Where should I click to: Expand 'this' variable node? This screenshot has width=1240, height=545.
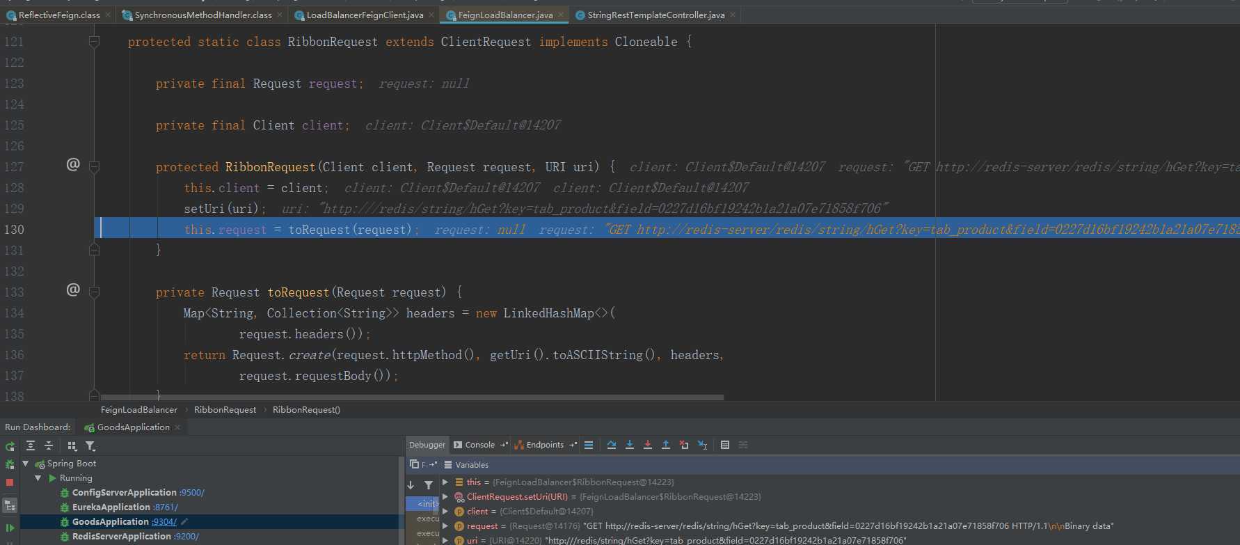445,482
